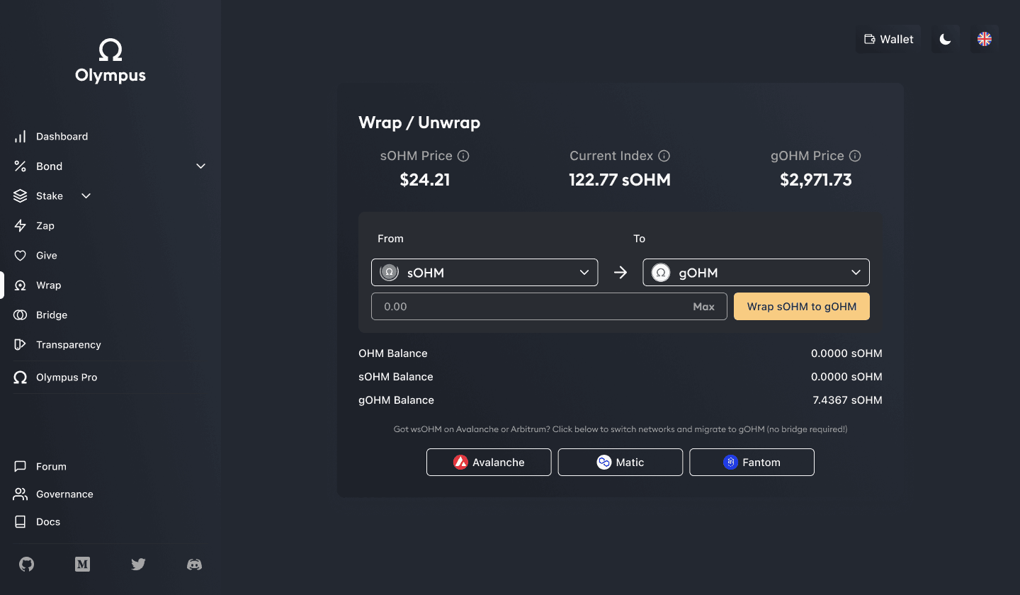Click the sOHM token icon in From selector
Viewport: 1020px width, 595px height.
coord(390,273)
